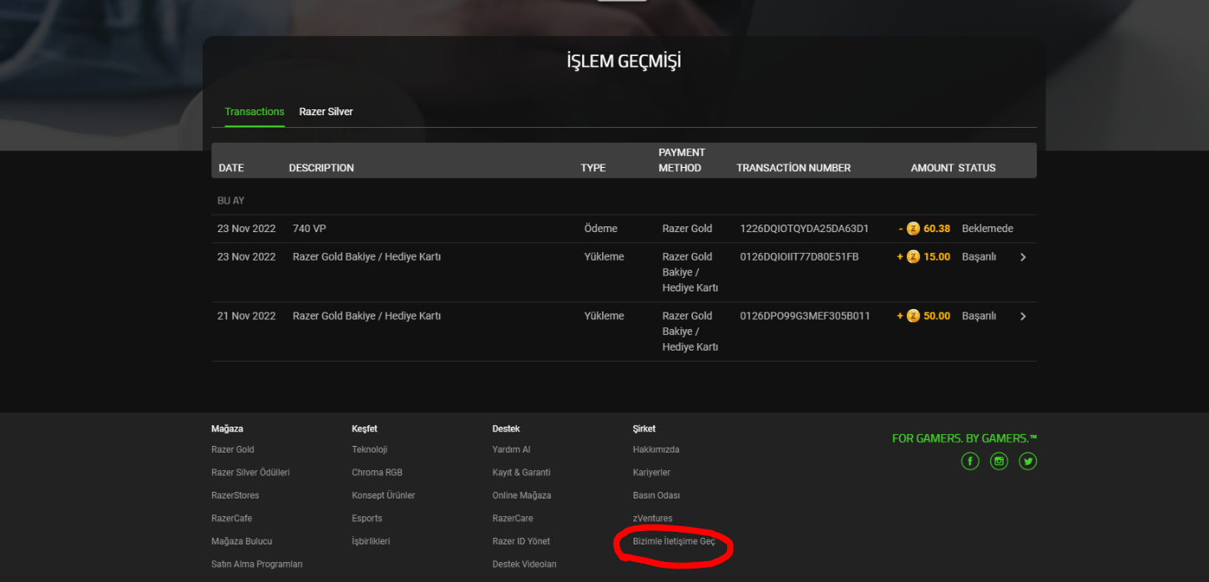Screen dimensions: 1209x582
Task: Click the STATUS column header
Action: click(977, 168)
